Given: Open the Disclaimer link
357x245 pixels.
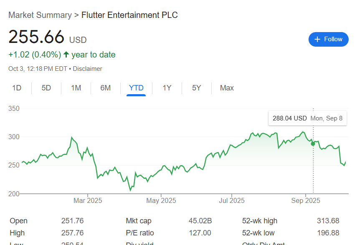Looking at the screenshot, I should [x=88, y=69].
